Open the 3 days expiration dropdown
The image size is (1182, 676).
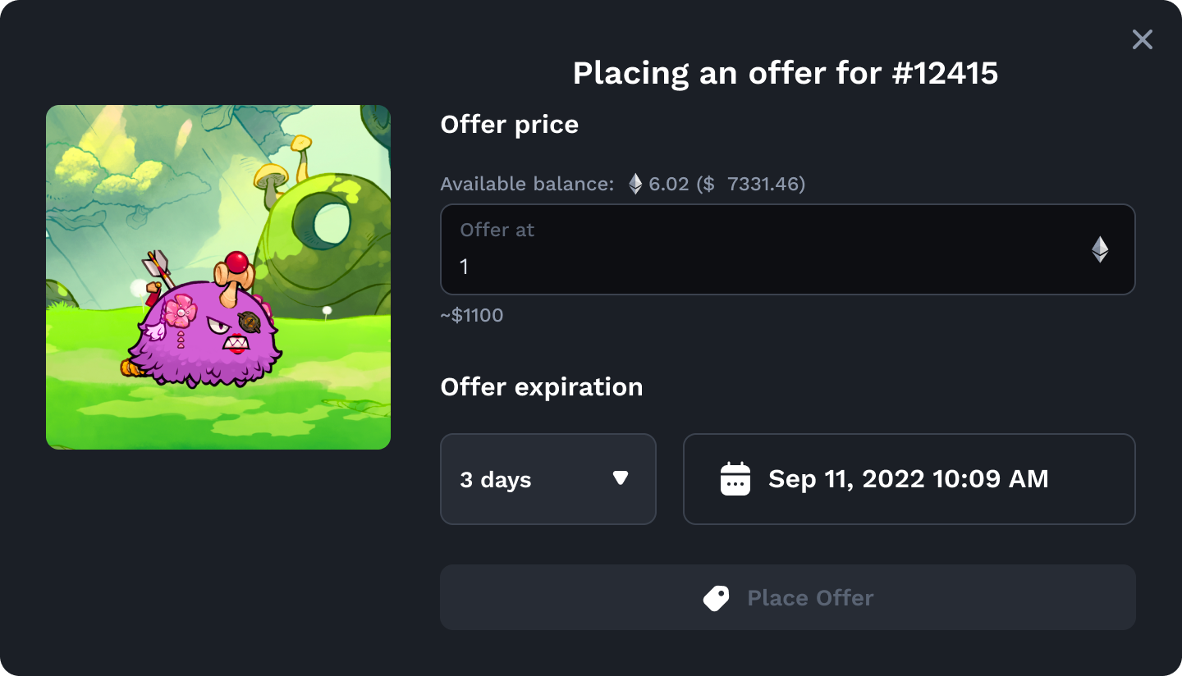click(547, 479)
